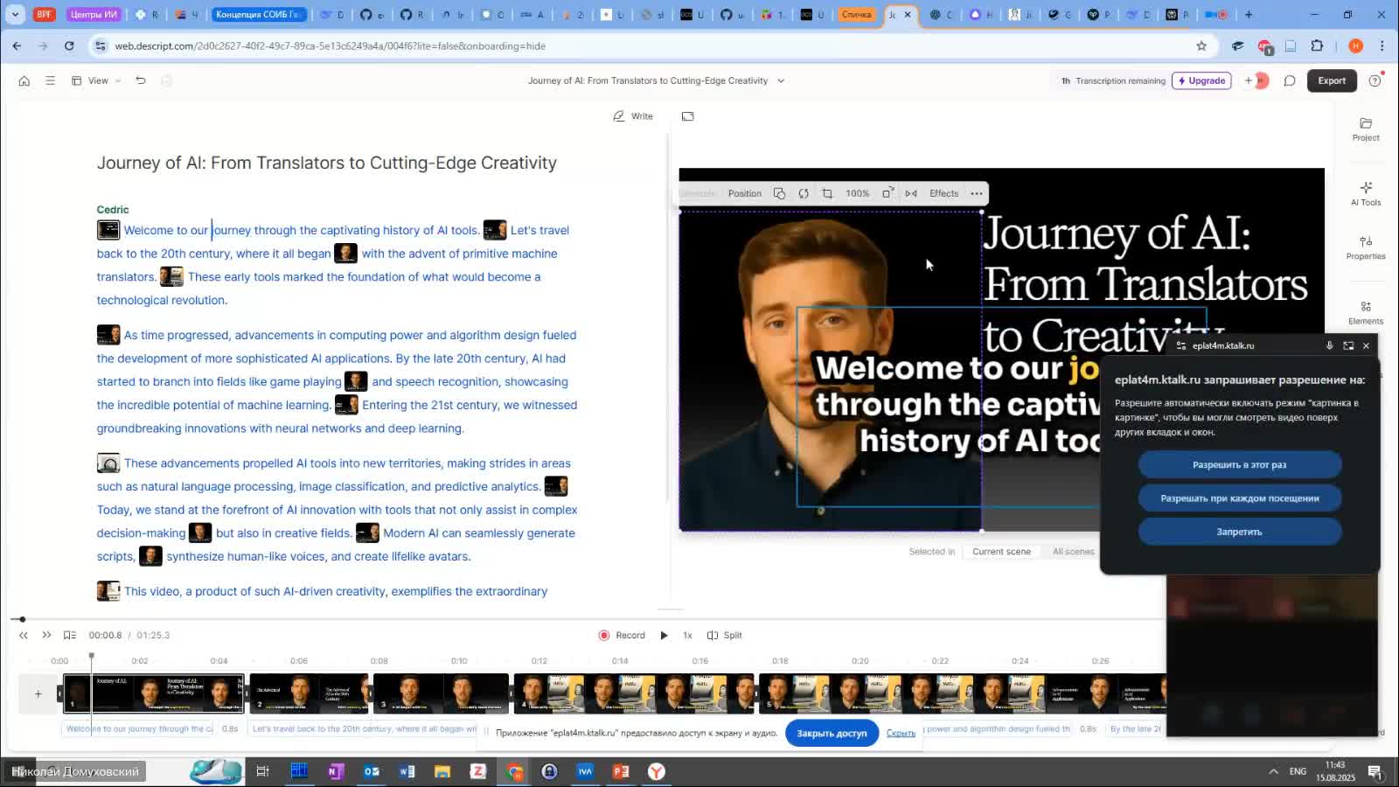1399x787 pixels.
Task: Select timeline scene 4 clip
Action: pyautogui.click(x=634, y=693)
